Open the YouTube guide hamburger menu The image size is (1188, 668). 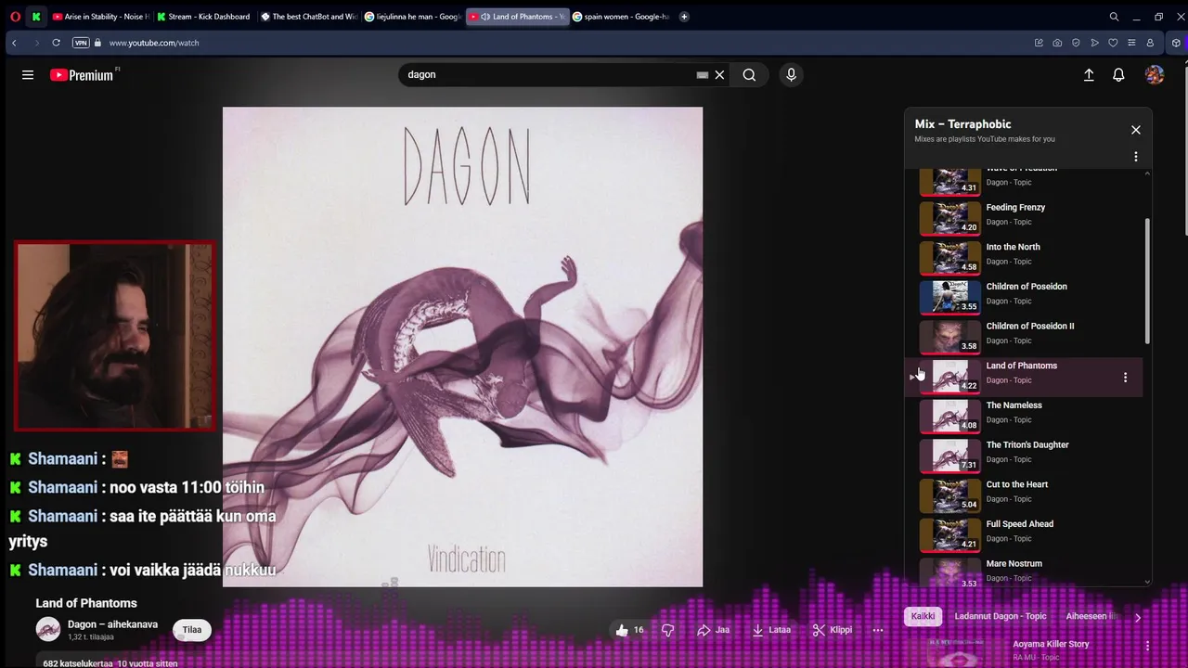pos(28,75)
